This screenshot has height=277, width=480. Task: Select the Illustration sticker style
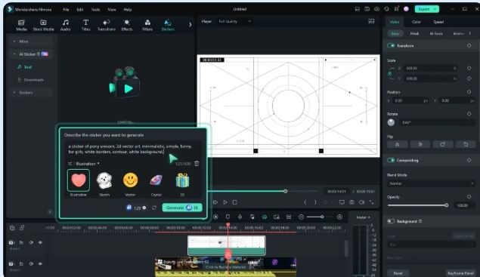(x=79, y=183)
